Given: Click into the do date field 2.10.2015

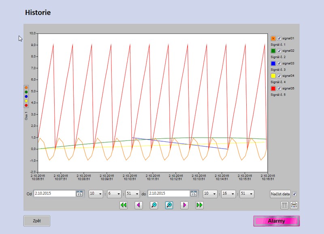Looking at the screenshot, I should [x=169, y=194].
